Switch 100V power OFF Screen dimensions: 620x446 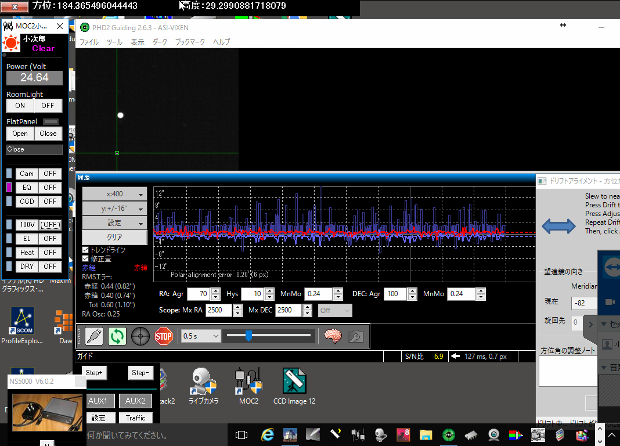point(51,225)
